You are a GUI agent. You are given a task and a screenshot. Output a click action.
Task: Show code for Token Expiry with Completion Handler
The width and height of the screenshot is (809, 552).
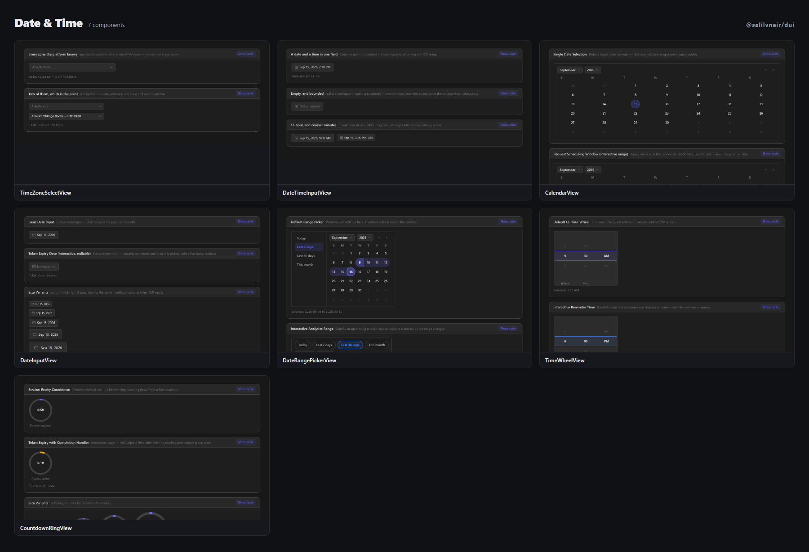coord(245,442)
